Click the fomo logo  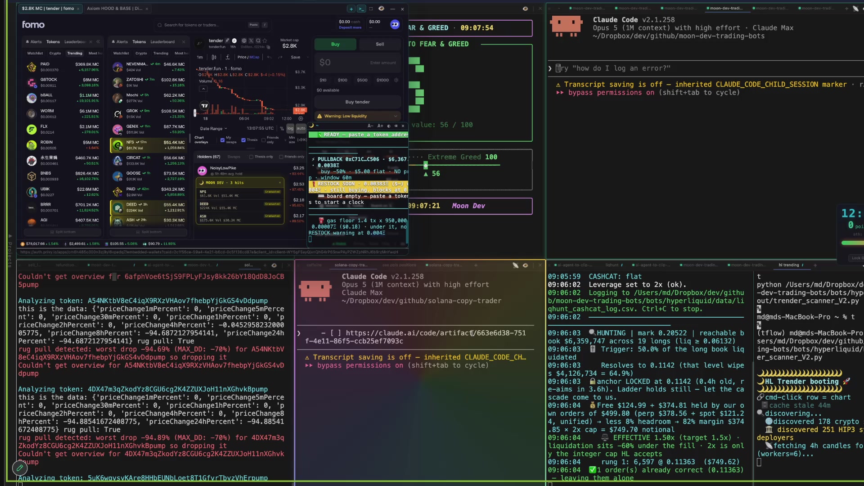[33, 25]
